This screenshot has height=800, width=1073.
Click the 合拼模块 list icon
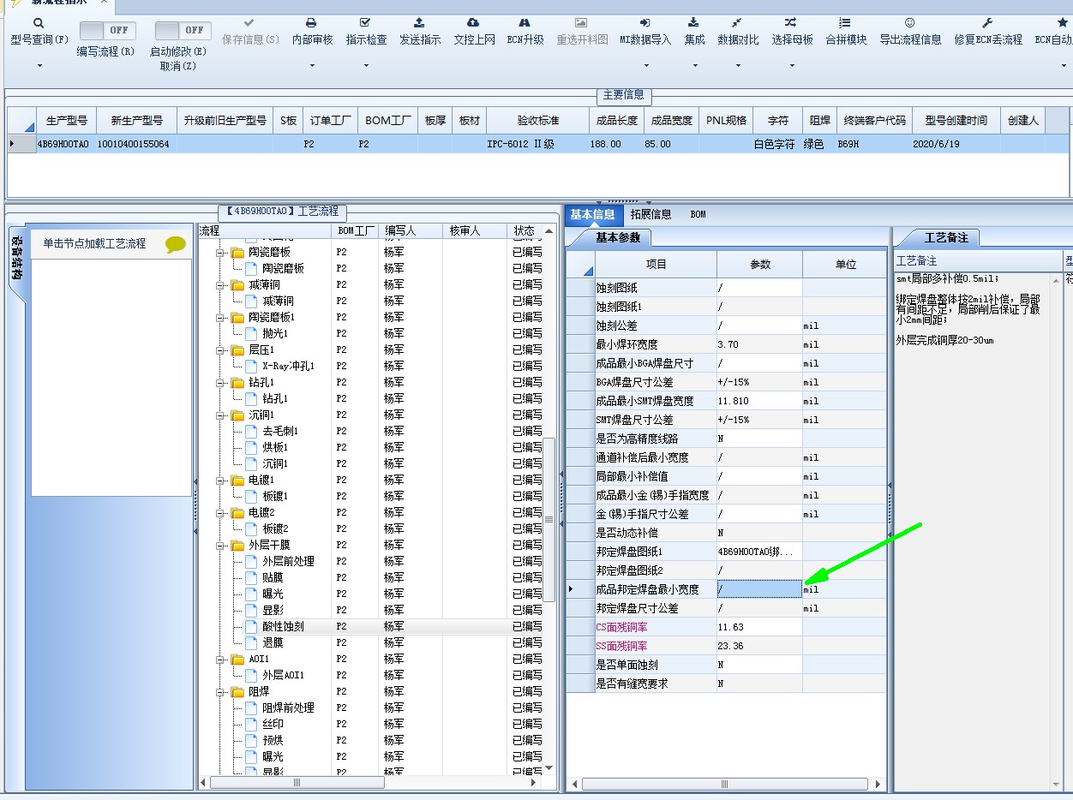point(845,23)
